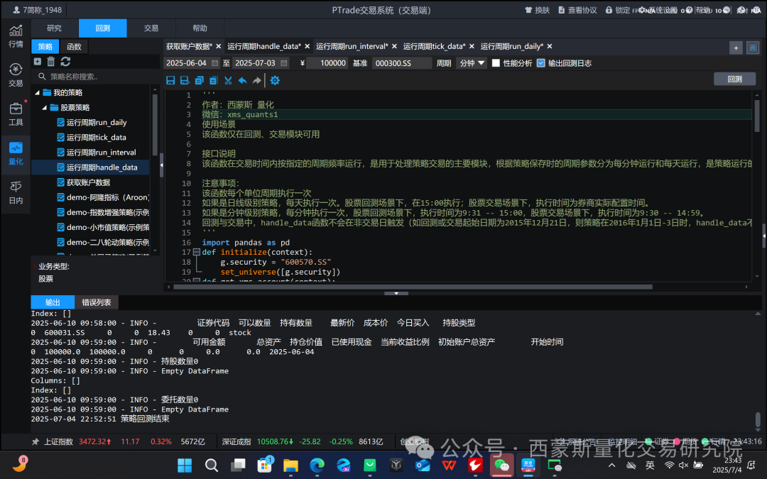Switch to the 研究 tab
The width and height of the screenshot is (767, 479).
54,28
